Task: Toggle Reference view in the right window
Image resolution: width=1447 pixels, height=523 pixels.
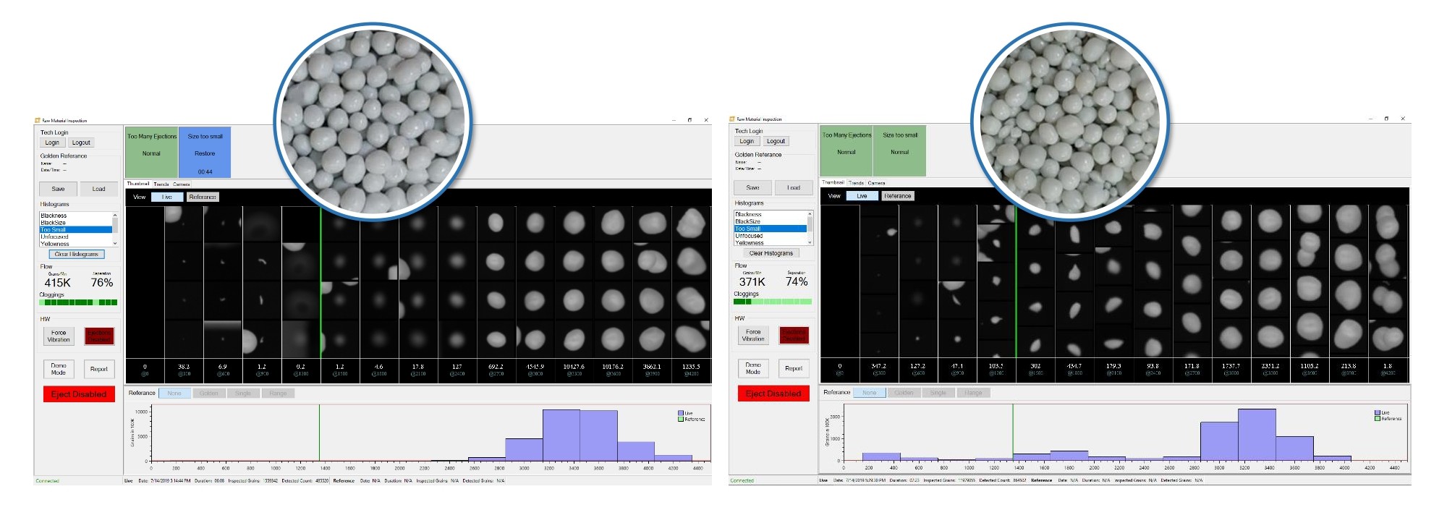Action: point(897,196)
